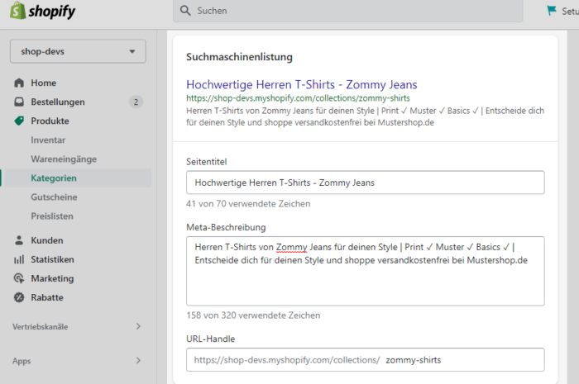The image size is (579, 384).
Task: Click the Produkte tag icon
Action: pos(19,121)
